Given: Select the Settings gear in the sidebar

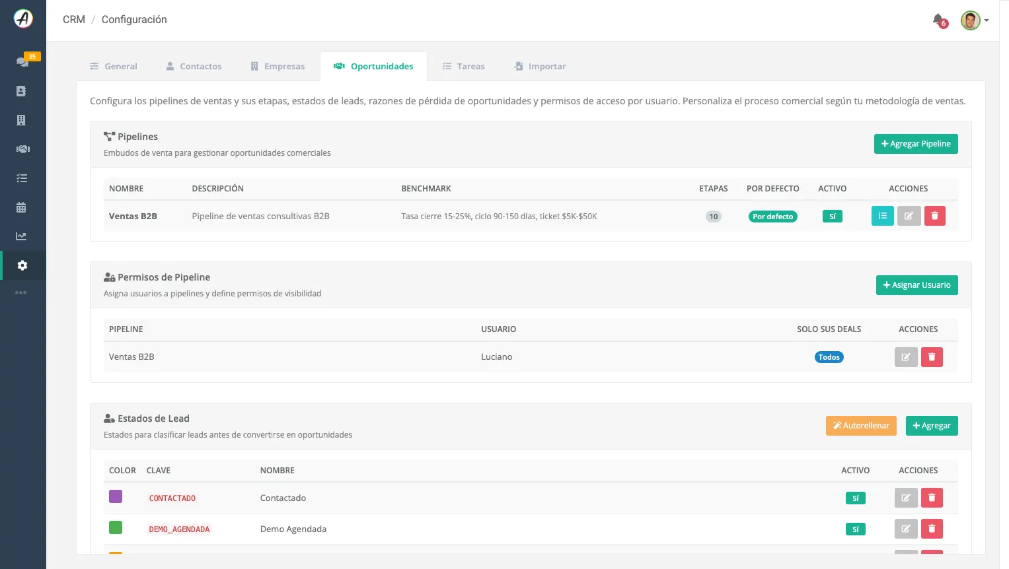Looking at the screenshot, I should 22,265.
